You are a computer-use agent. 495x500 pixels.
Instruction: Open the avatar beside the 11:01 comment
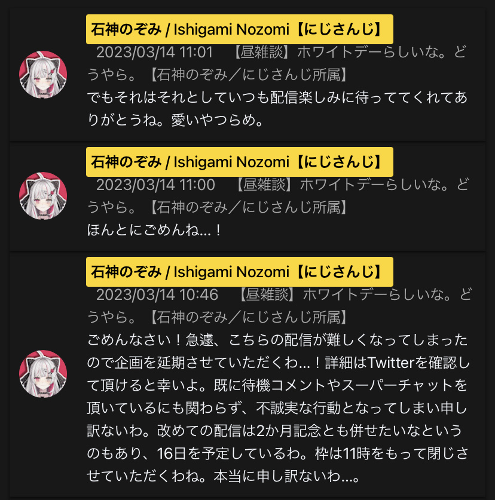43,75
